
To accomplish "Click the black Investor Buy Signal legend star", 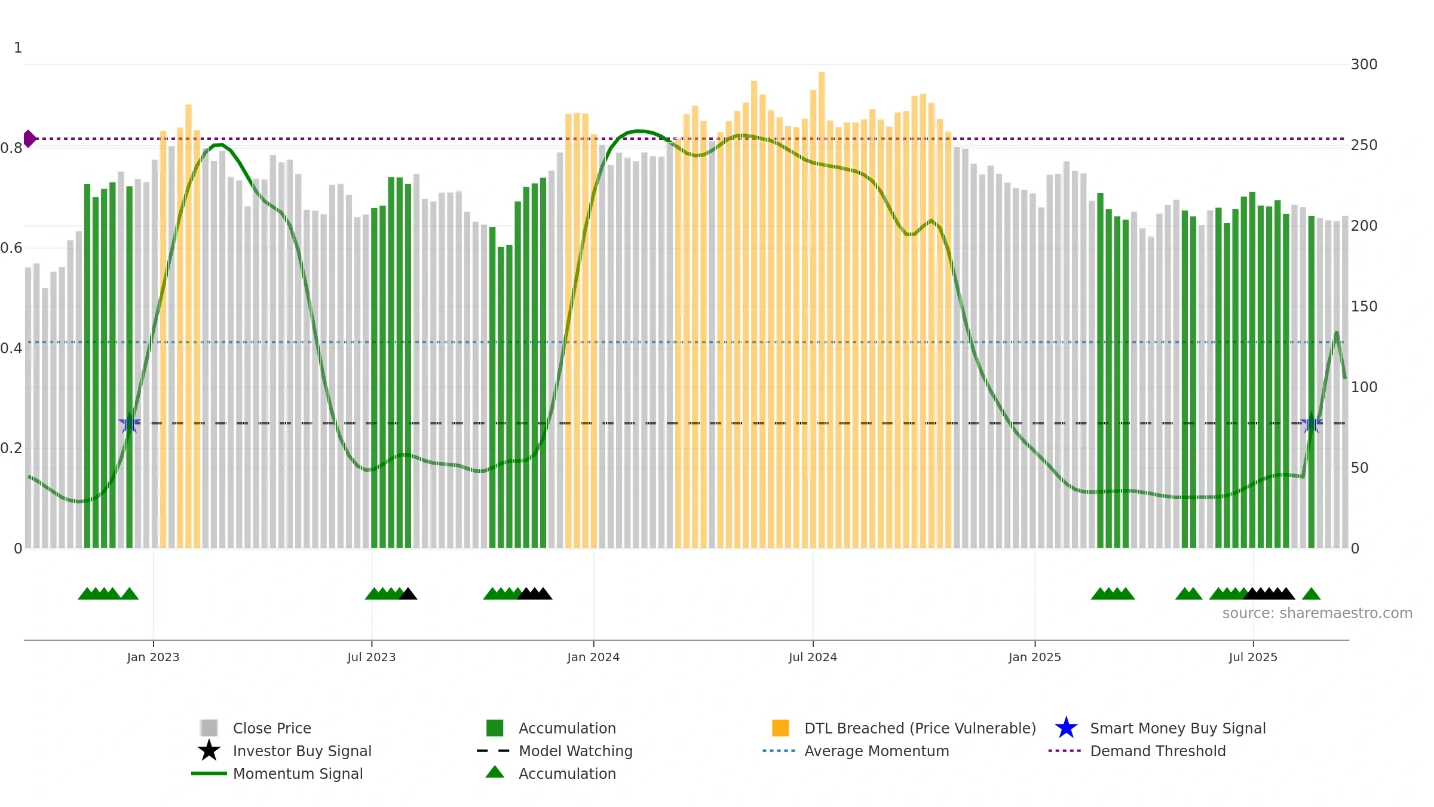I will (209, 751).
